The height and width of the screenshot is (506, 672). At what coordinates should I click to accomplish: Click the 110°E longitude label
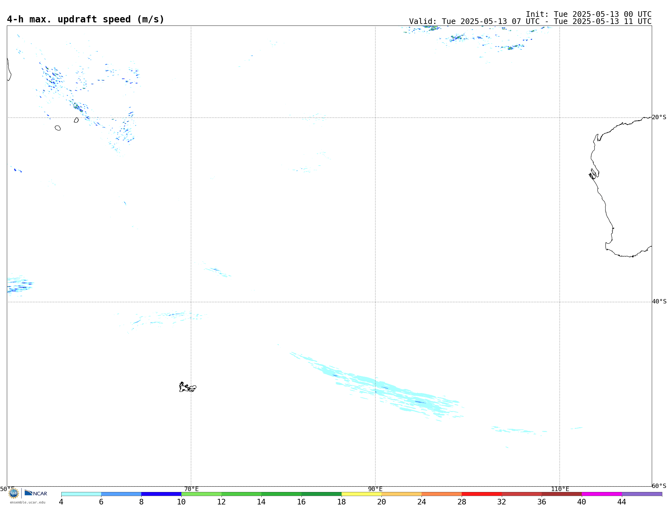pos(560,489)
